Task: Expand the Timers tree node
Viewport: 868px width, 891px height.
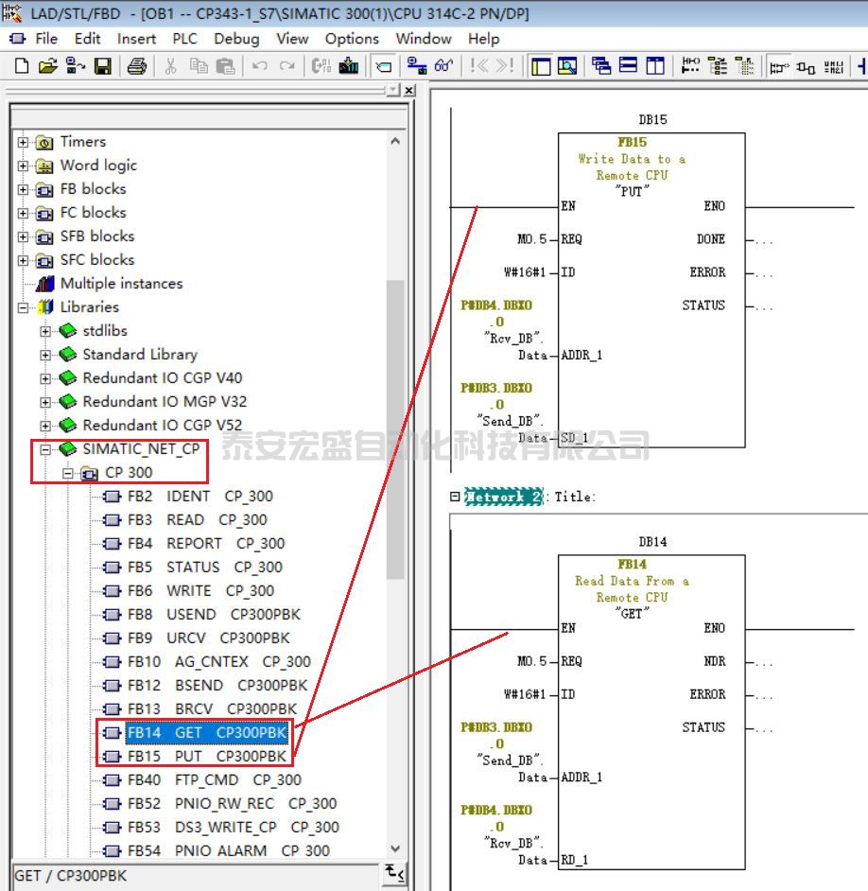Action: coord(24,142)
